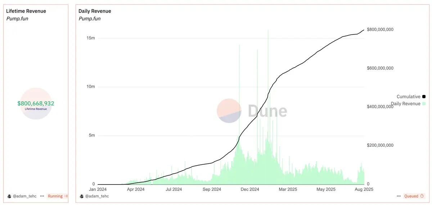The width and height of the screenshot is (432, 205).
Task: Click the $800,668,932 lifetime revenue value
Action: 36,103
